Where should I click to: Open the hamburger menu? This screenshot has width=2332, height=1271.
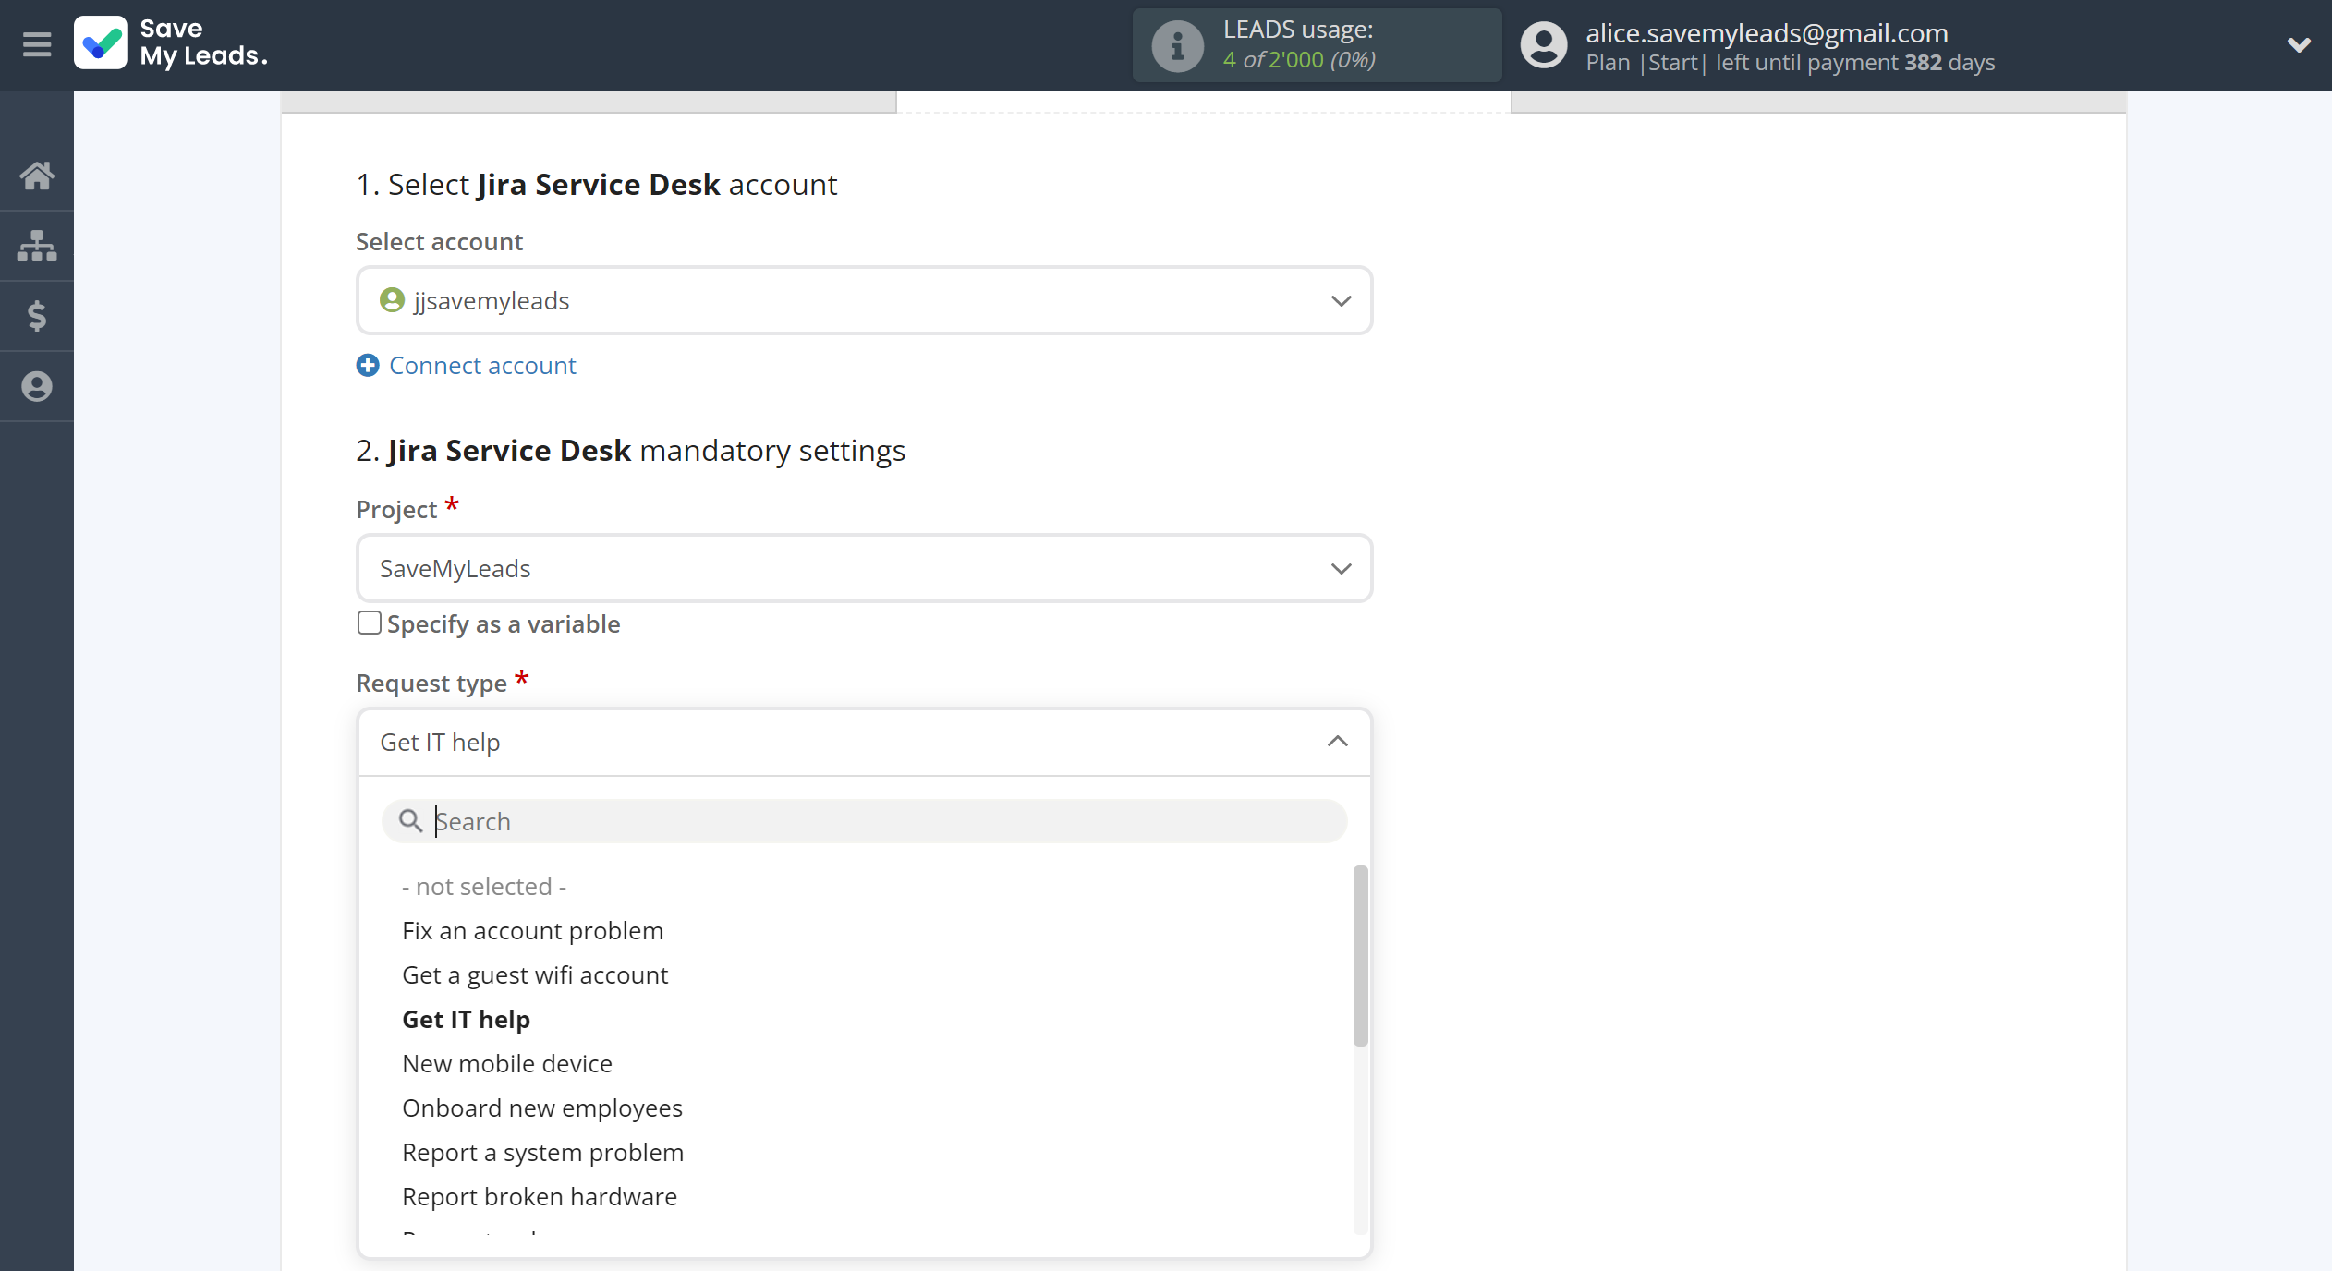click(37, 43)
